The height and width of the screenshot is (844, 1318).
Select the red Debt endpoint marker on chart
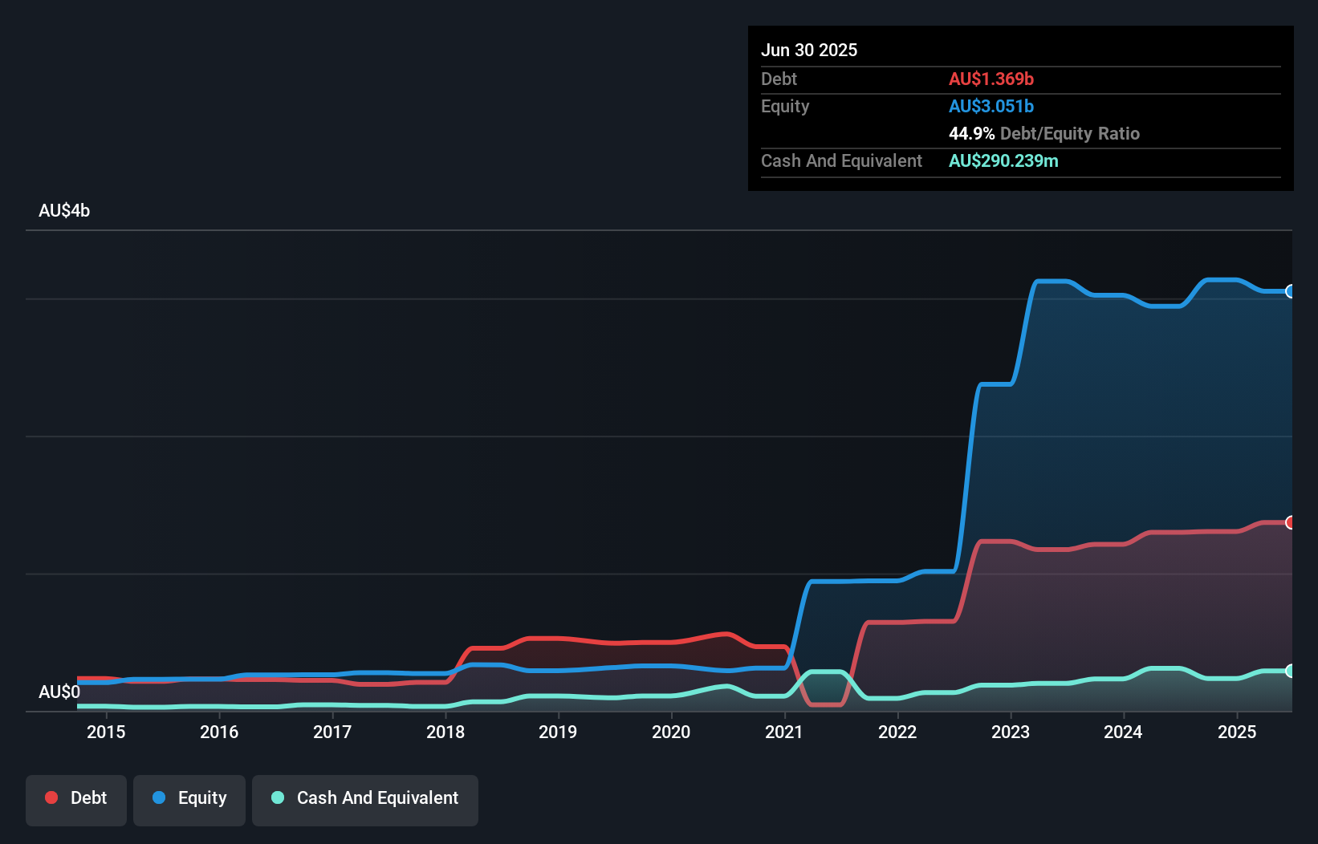[x=1291, y=522]
